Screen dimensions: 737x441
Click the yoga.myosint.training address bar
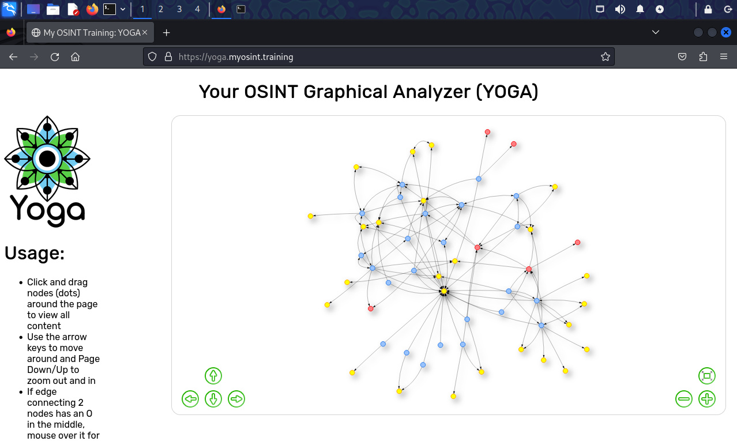click(375, 57)
